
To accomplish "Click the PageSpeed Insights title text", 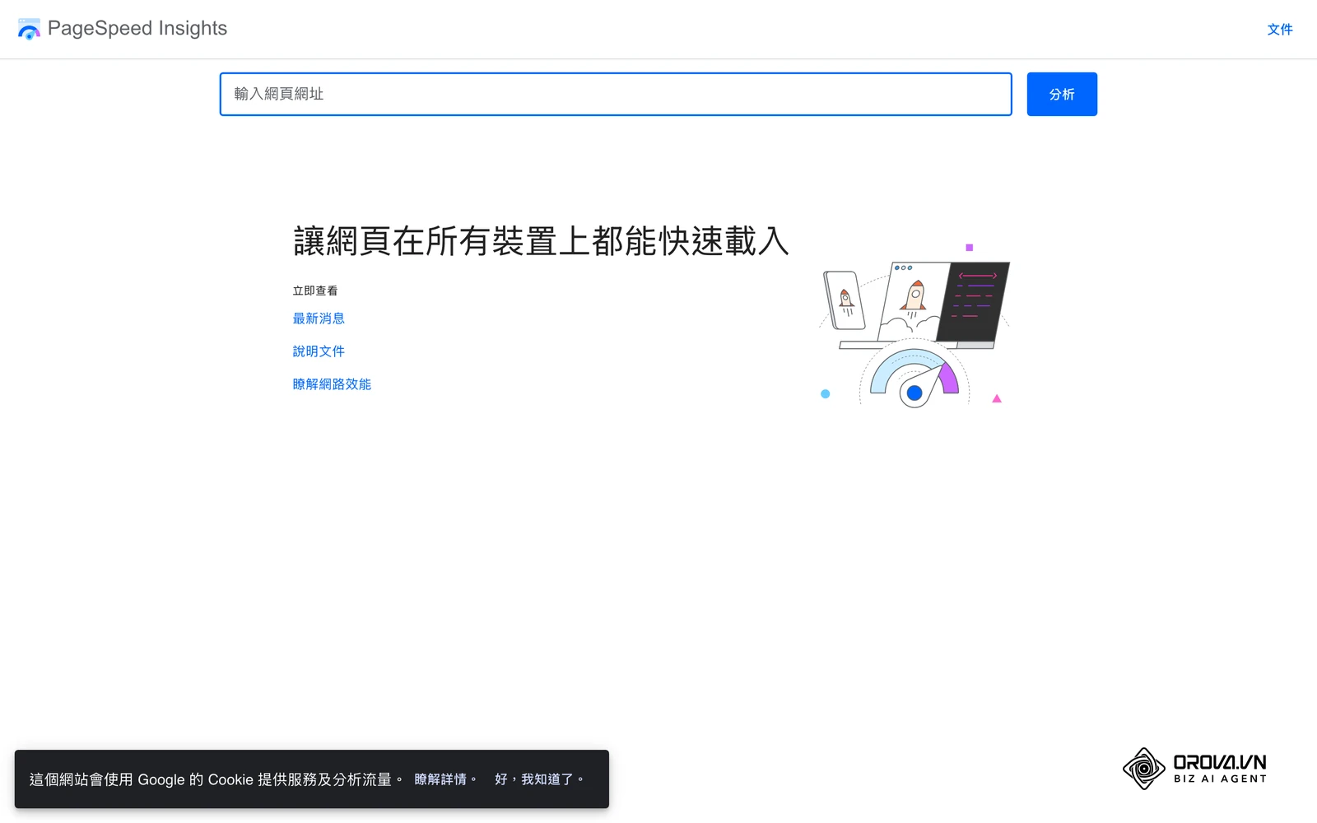I will click(137, 28).
